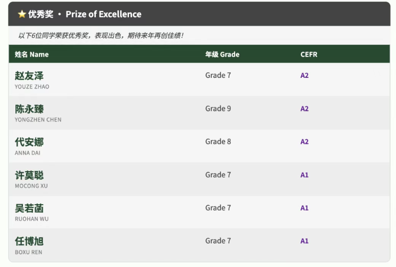Click BOXU REN's A1 CEFR level
Viewport: 396px width, 267px height.
click(x=304, y=241)
